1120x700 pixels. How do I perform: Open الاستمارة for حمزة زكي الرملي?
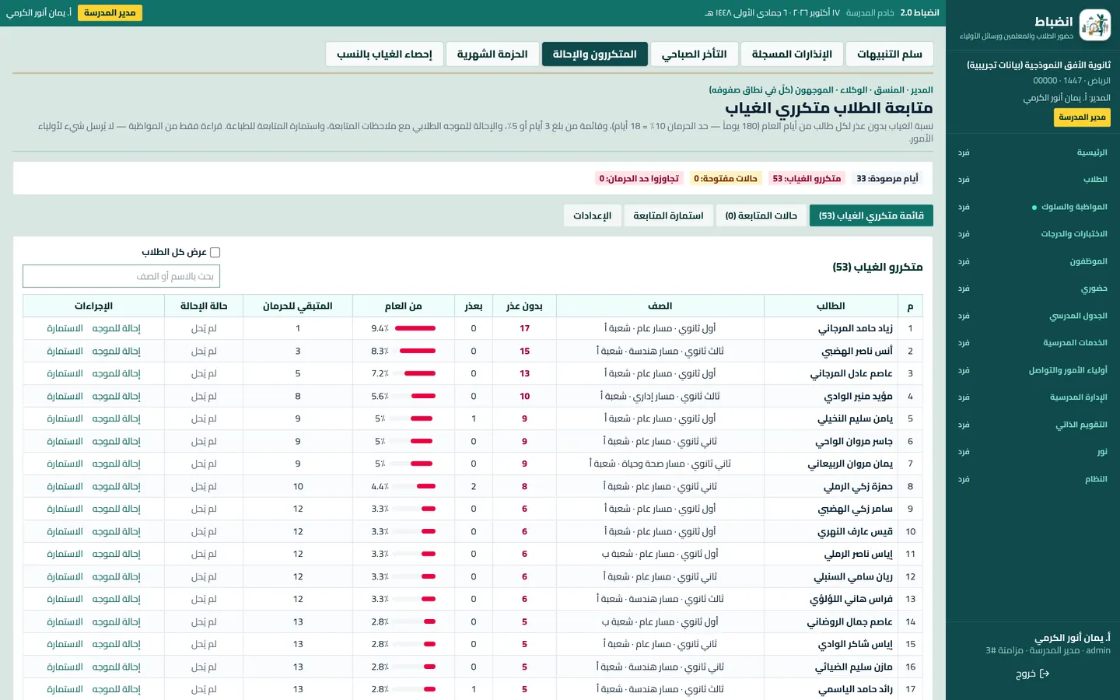pyautogui.click(x=65, y=486)
